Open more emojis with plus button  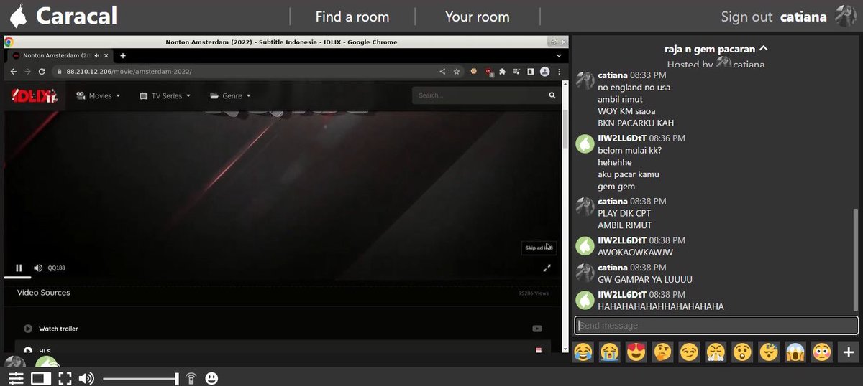tap(848, 352)
